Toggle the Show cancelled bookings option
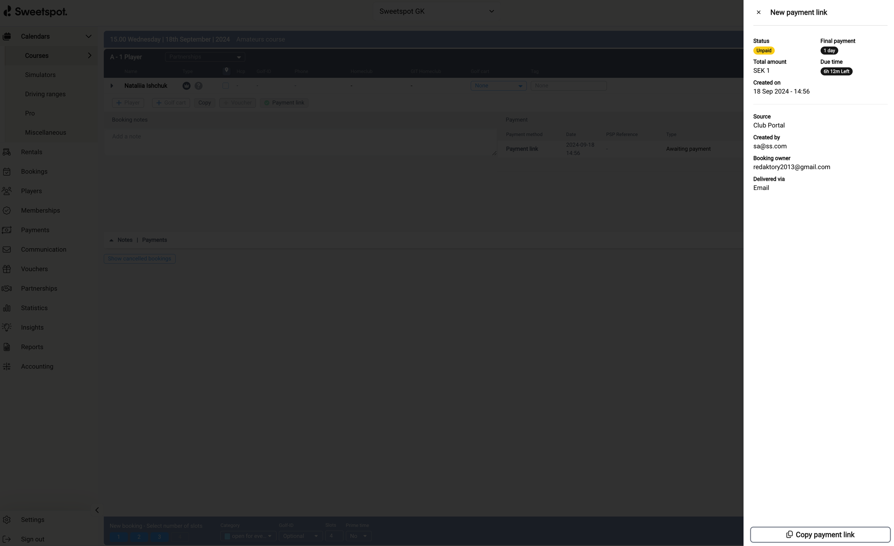 click(139, 258)
